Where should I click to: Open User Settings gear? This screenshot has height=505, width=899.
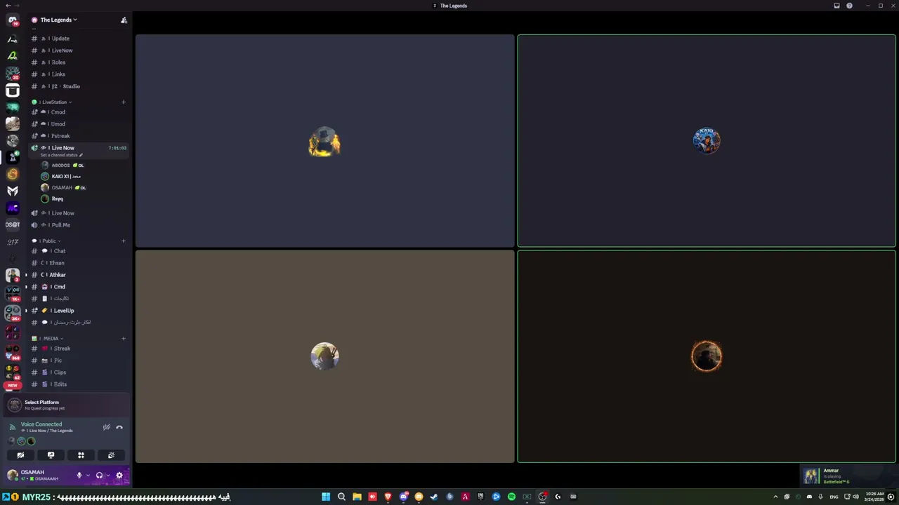tap(119, 476)
